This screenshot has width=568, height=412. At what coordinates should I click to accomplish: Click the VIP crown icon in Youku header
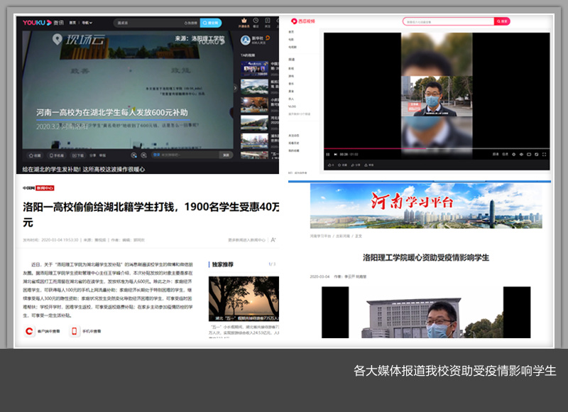[244, 21]
